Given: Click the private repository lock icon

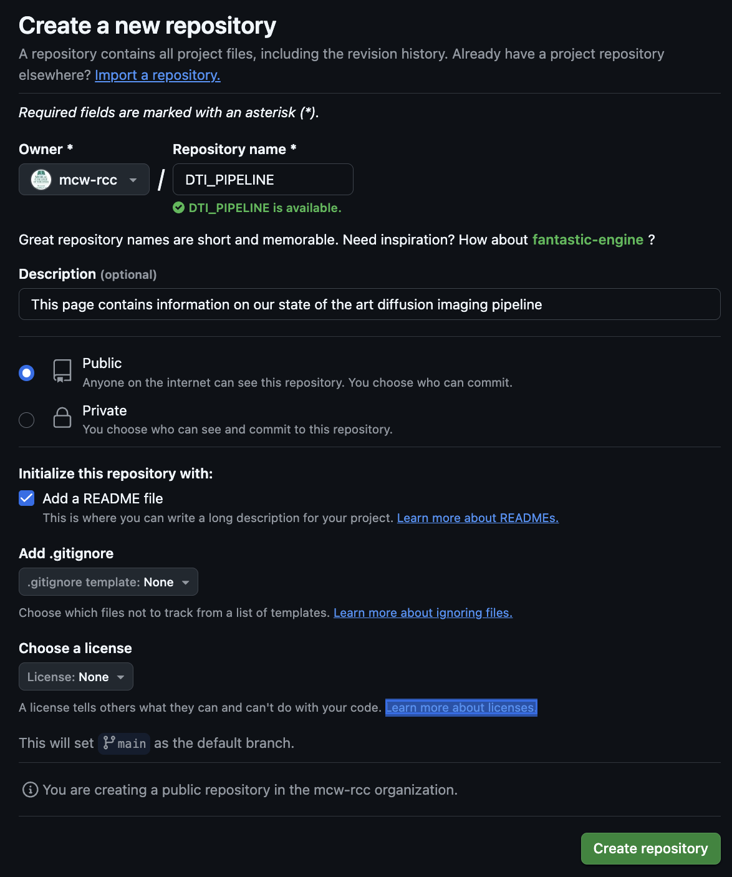Looking at the screenshot, I should click(x=62, y=417).
